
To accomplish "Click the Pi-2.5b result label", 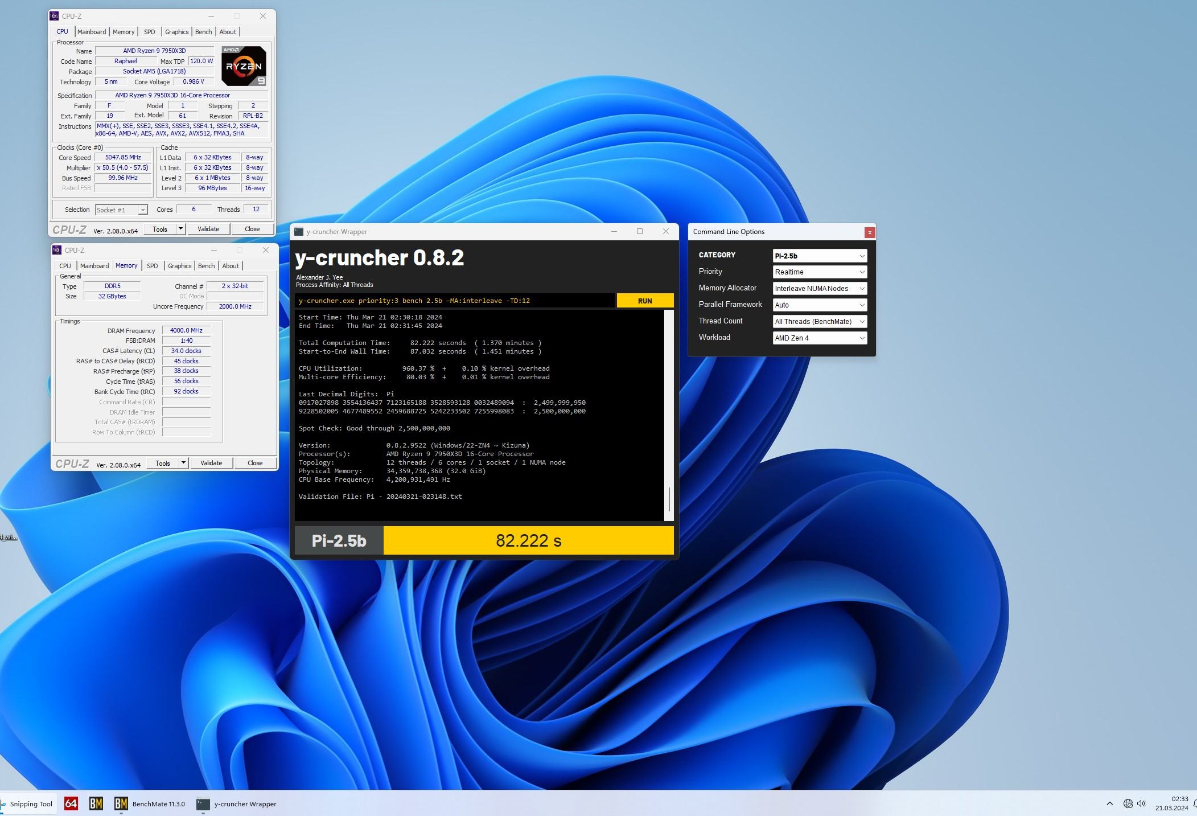I will 339,540.
